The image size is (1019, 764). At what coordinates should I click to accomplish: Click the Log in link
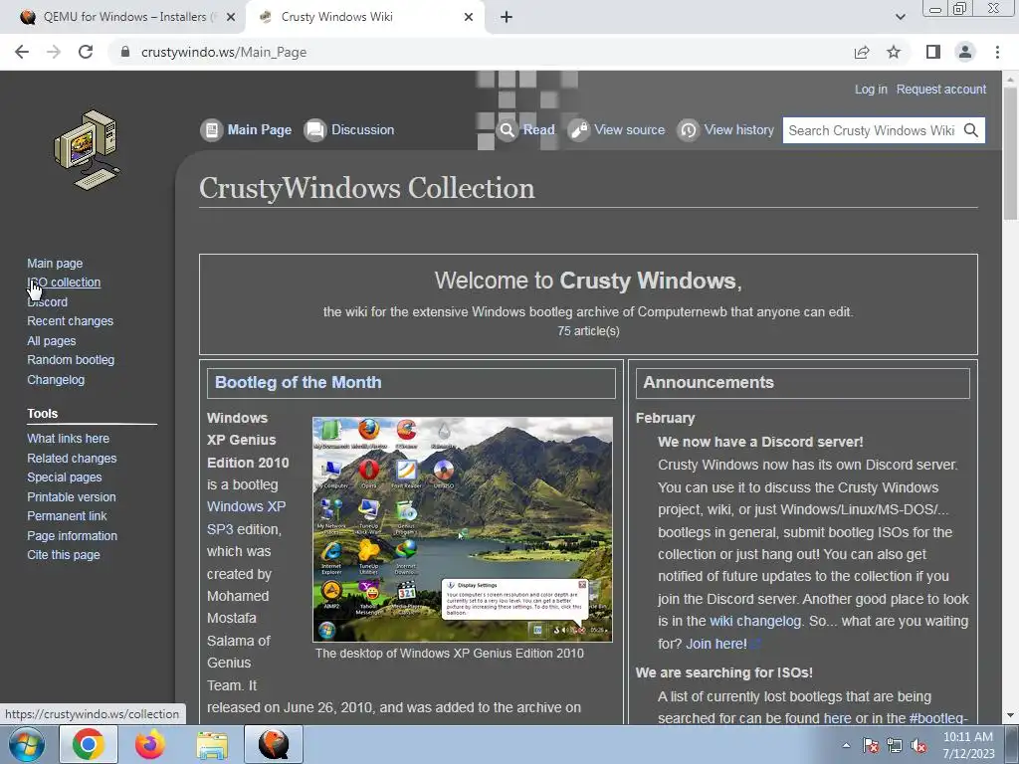tap(871, 89)
